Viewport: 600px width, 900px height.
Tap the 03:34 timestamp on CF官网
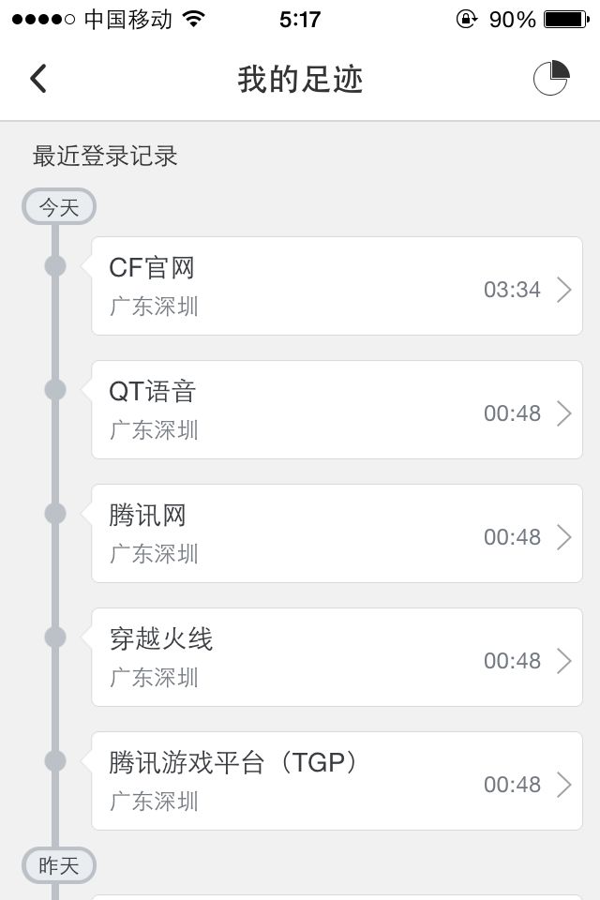512,290
